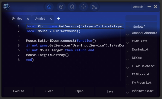Click the Attach button
This screenshot has height=99, width=162.
tap(138, 7)
